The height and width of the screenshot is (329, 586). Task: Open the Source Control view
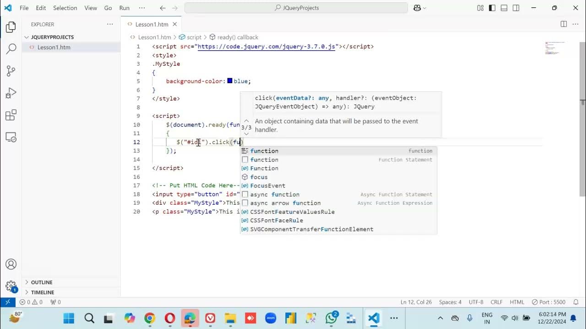pos(11,71)
